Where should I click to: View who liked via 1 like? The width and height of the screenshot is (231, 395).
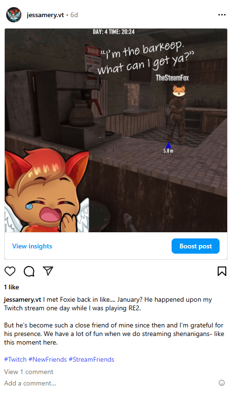point(11,287)
